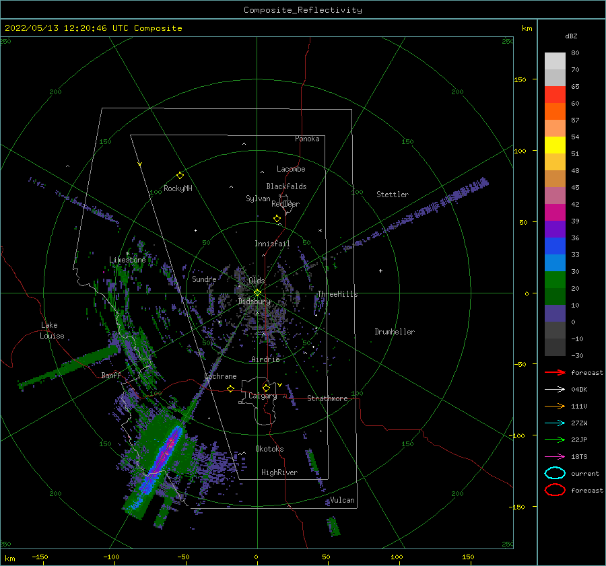
Task: Click the green 30 dBZ color swatch
Action: [x=555, y=279]
